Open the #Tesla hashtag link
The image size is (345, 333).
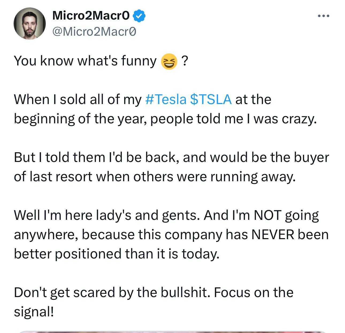[166, 99]
